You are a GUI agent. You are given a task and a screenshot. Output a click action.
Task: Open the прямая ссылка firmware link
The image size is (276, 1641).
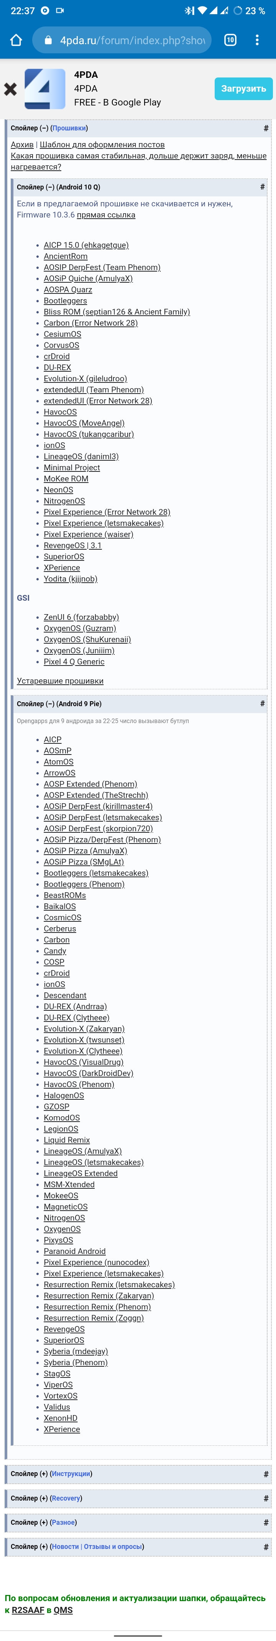coord(106,215)
